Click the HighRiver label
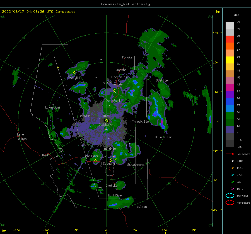 click(x=116, y=195)
